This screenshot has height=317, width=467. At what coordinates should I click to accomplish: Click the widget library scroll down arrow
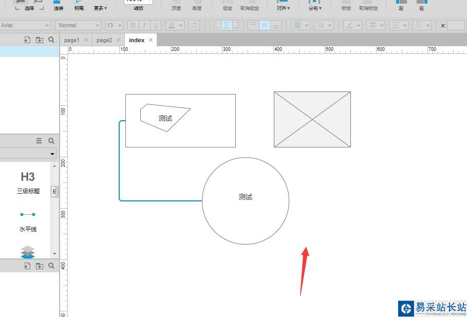(x=54, y=253)
